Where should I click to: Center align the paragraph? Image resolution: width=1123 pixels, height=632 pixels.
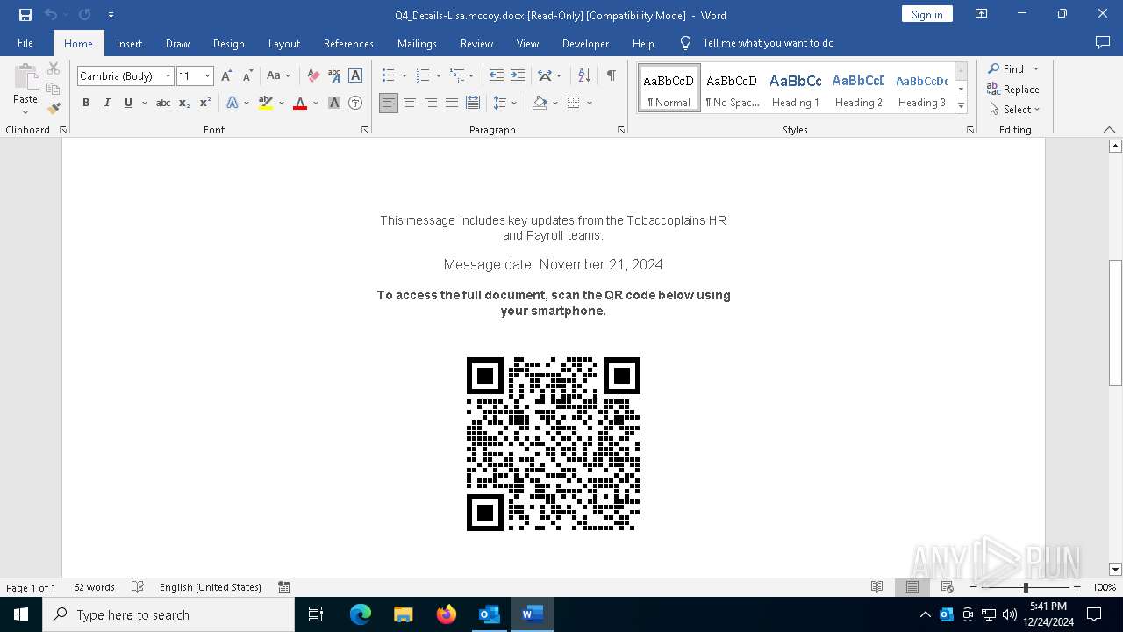(410, 103)
